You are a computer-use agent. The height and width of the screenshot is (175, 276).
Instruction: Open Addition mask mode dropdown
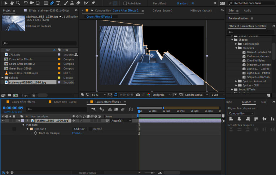[x=80, y=129]
